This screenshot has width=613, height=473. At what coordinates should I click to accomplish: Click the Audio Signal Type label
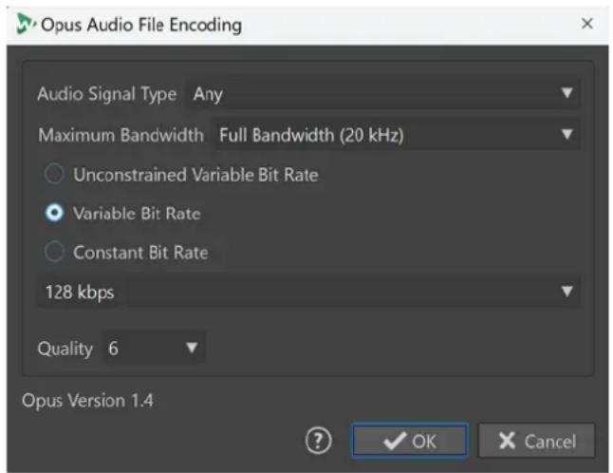106,94
